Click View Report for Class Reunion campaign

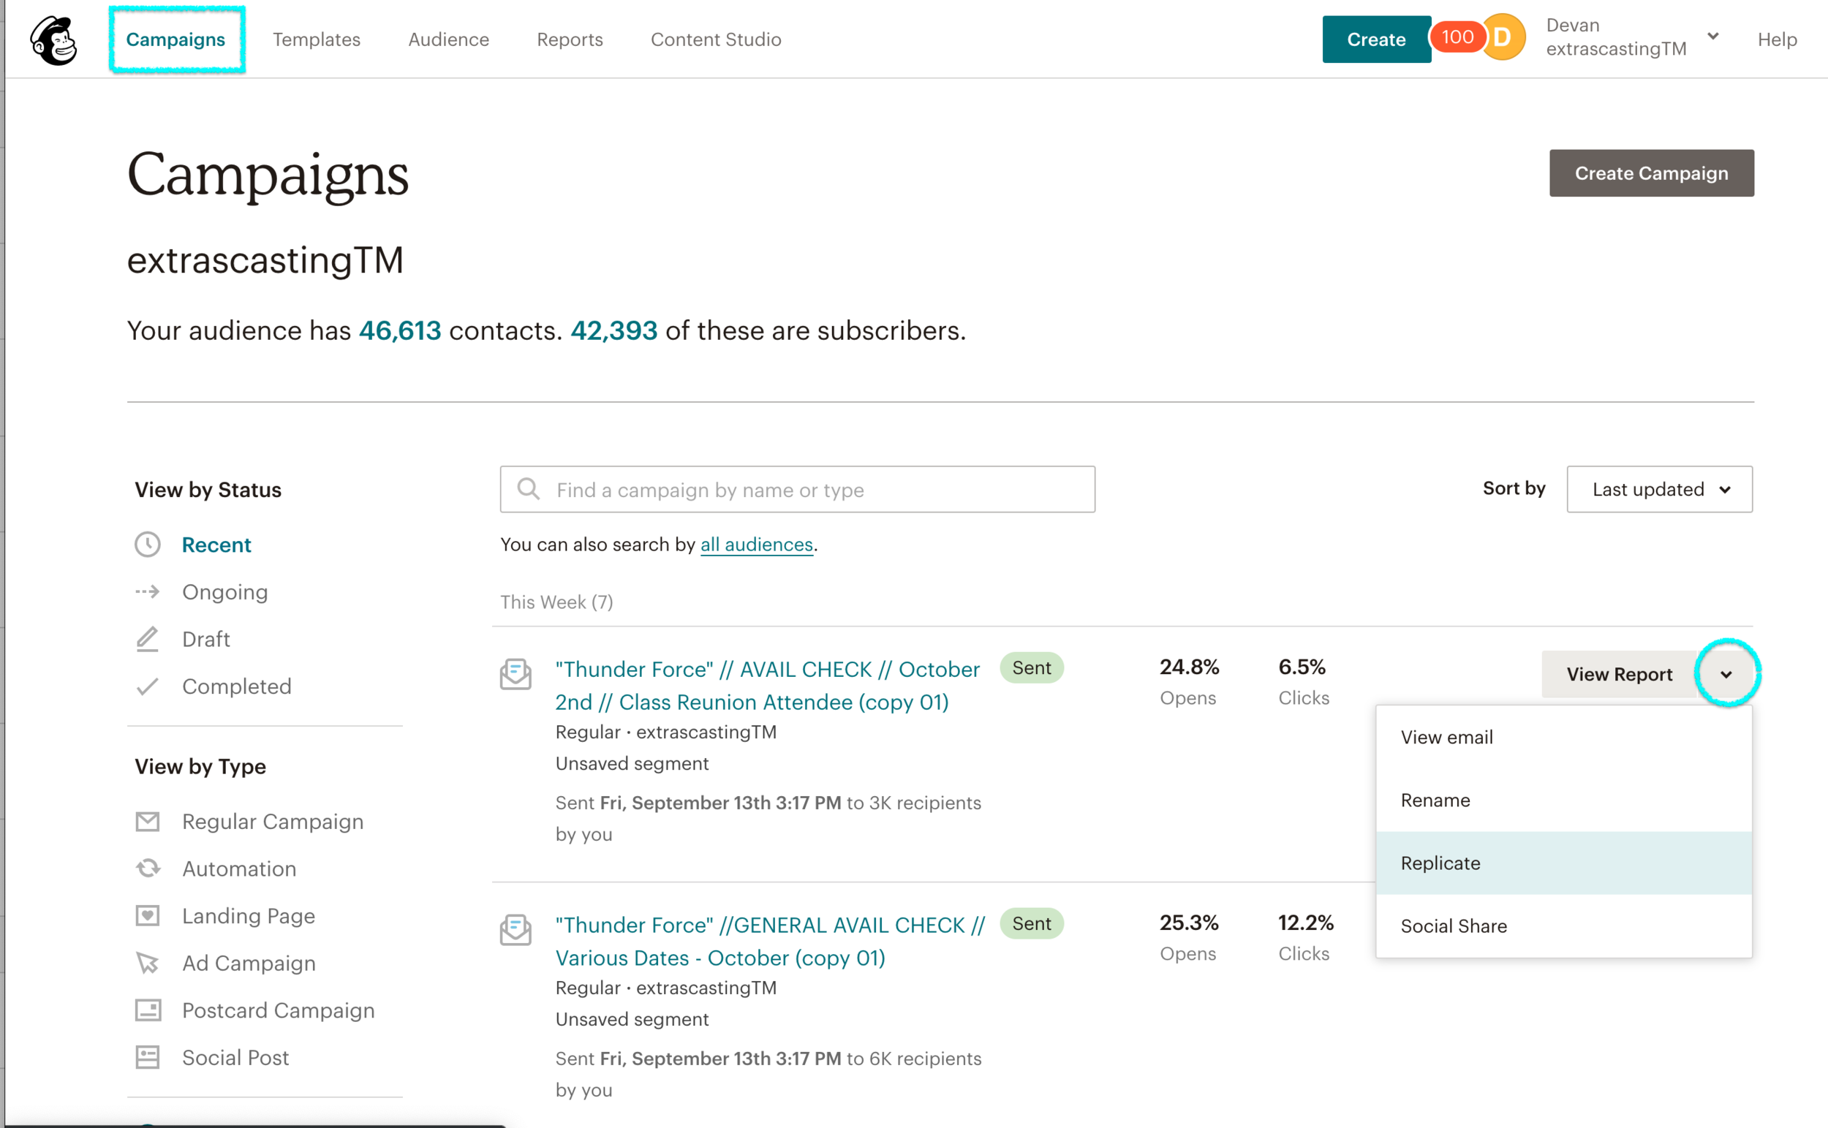[1619, 675]
